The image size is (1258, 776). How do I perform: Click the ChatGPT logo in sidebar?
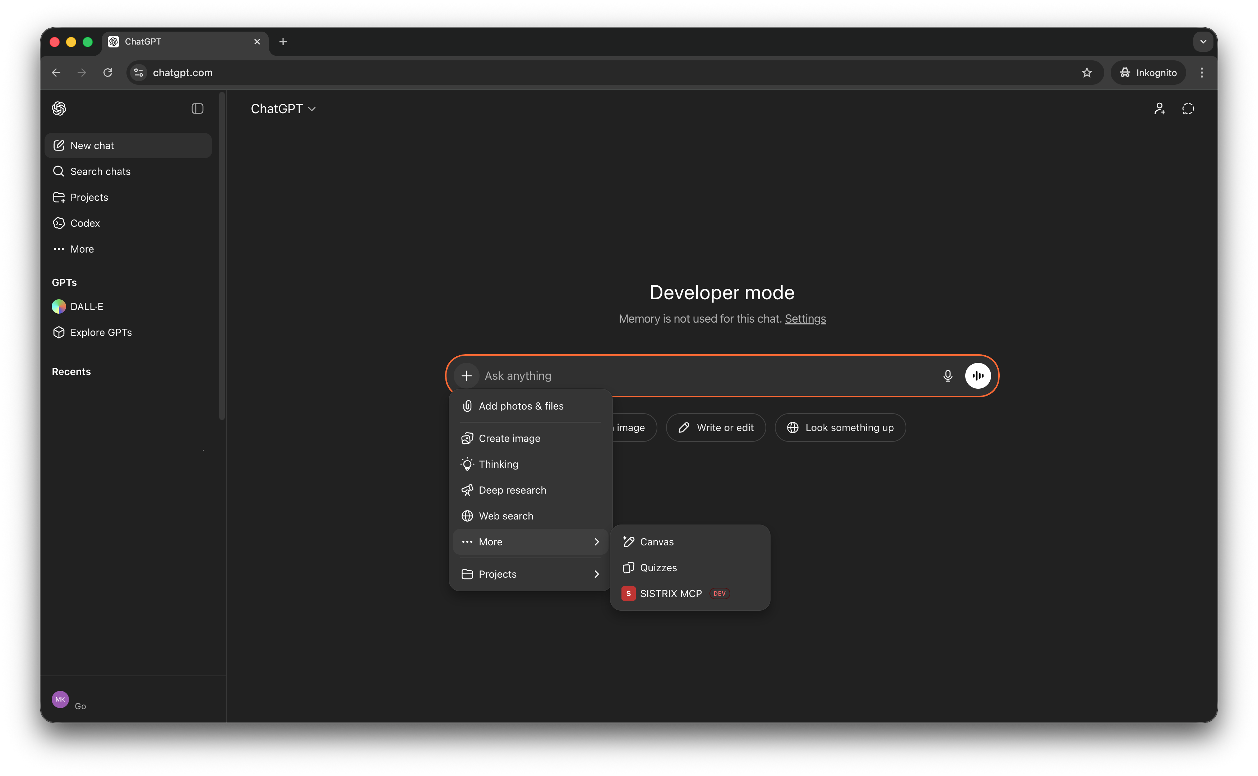(x=59, y=109)
